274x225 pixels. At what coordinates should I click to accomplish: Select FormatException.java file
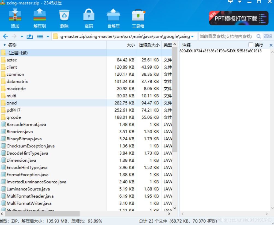point(86,174)
